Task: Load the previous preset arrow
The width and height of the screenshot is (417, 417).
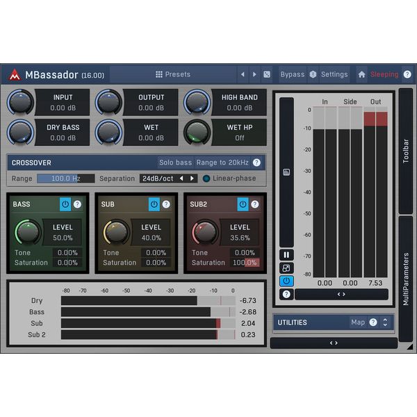Action: coord(243,74)
